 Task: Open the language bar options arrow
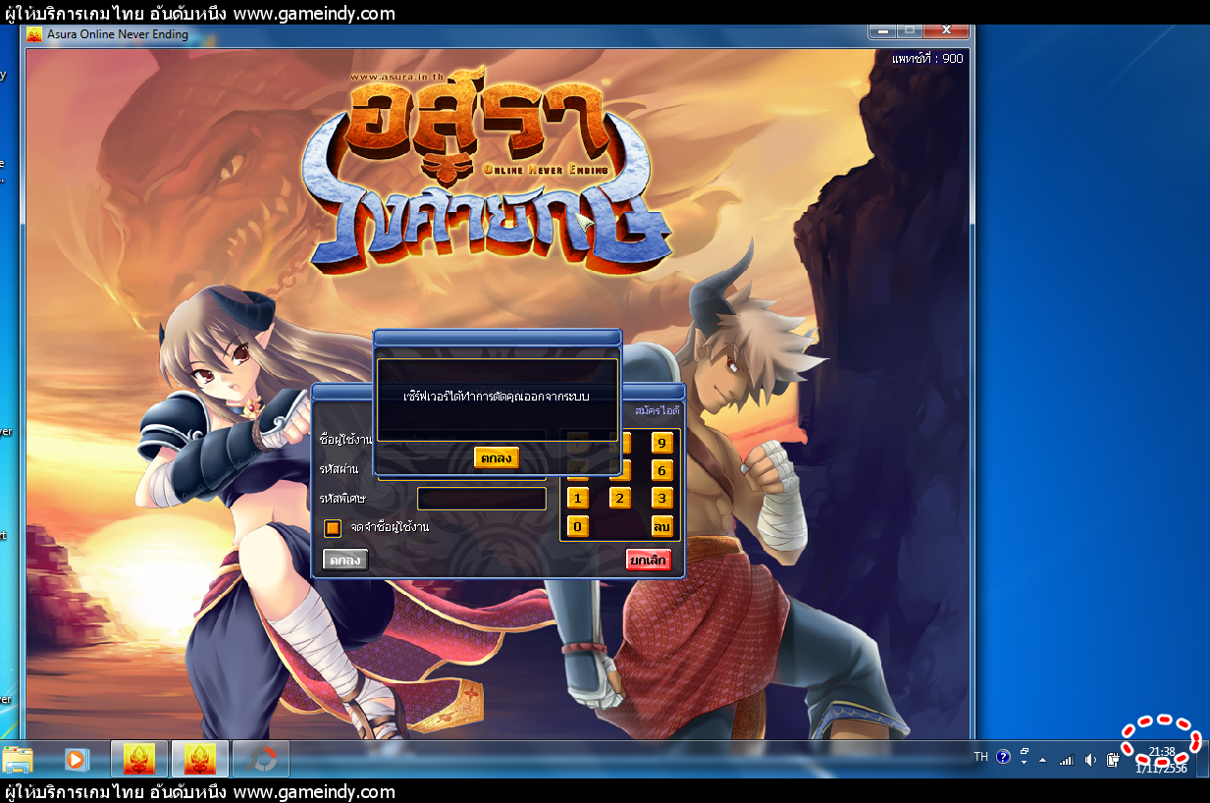tap(1024, 761)
